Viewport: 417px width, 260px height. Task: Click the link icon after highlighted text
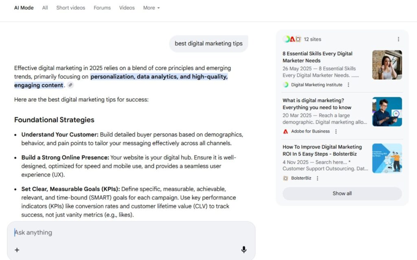(x=70, y=85)
